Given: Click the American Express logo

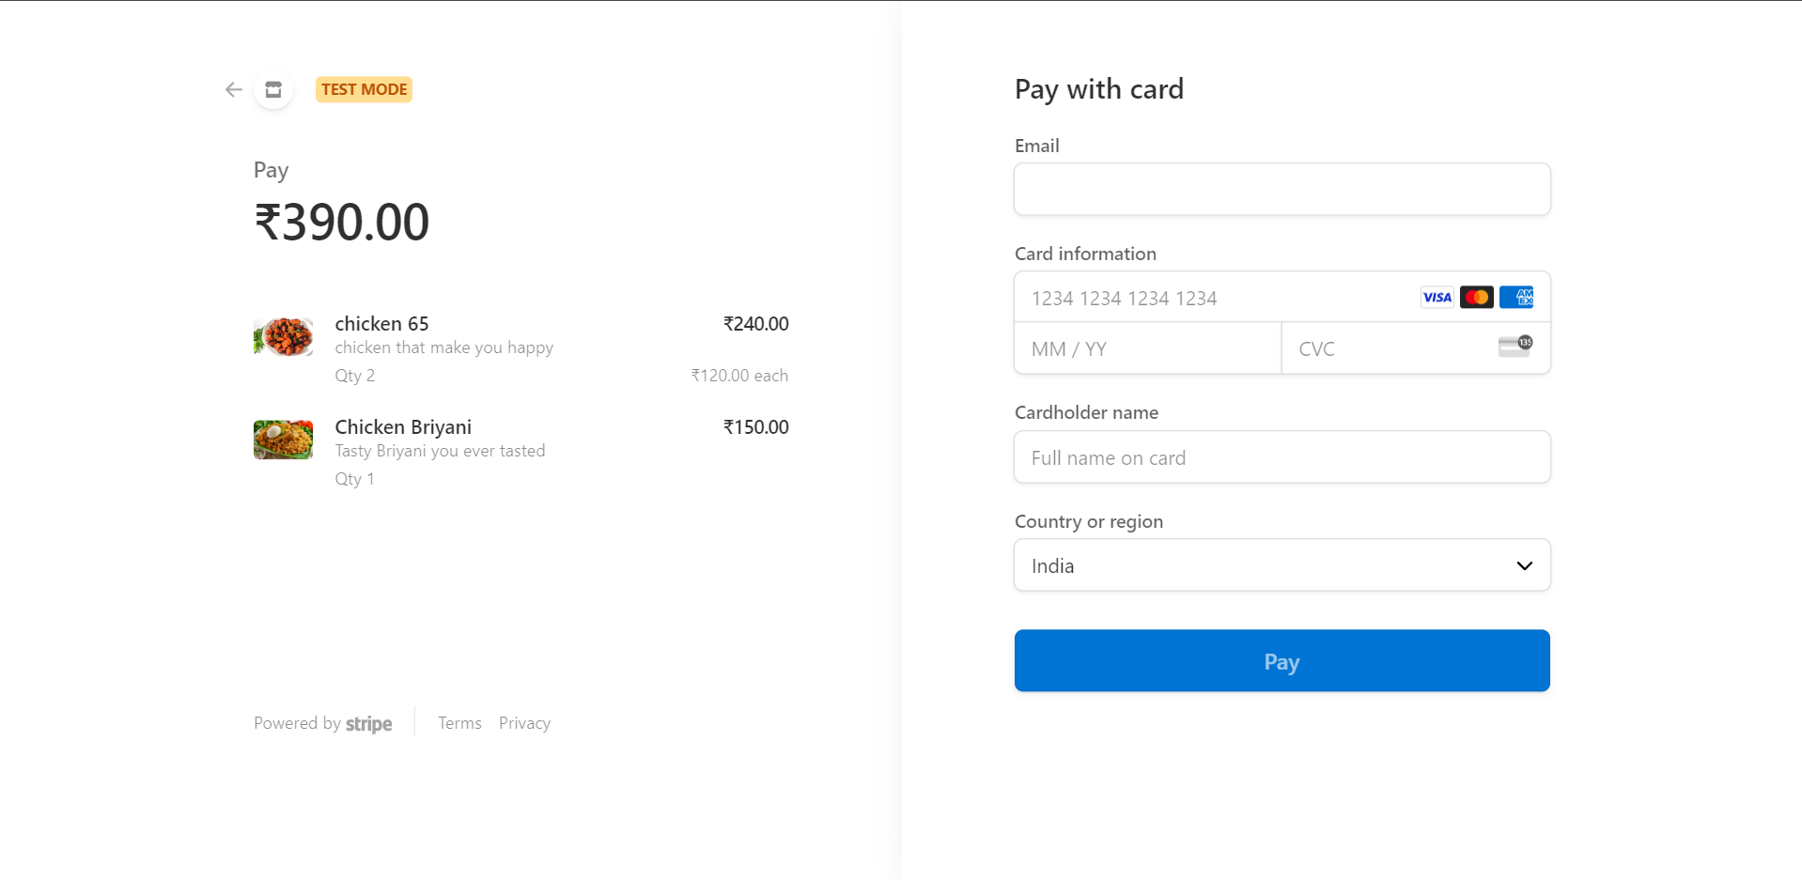Looking at the screenshot, I should (1516, 298).
